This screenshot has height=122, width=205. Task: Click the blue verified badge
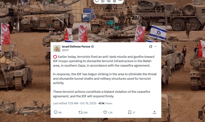coord(93,47)
